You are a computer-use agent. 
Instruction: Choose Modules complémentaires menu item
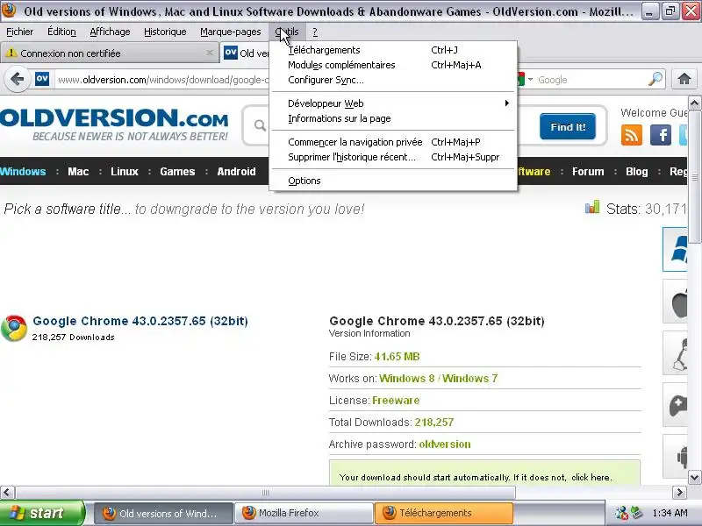pyautogui.click(x=394, y=65)
